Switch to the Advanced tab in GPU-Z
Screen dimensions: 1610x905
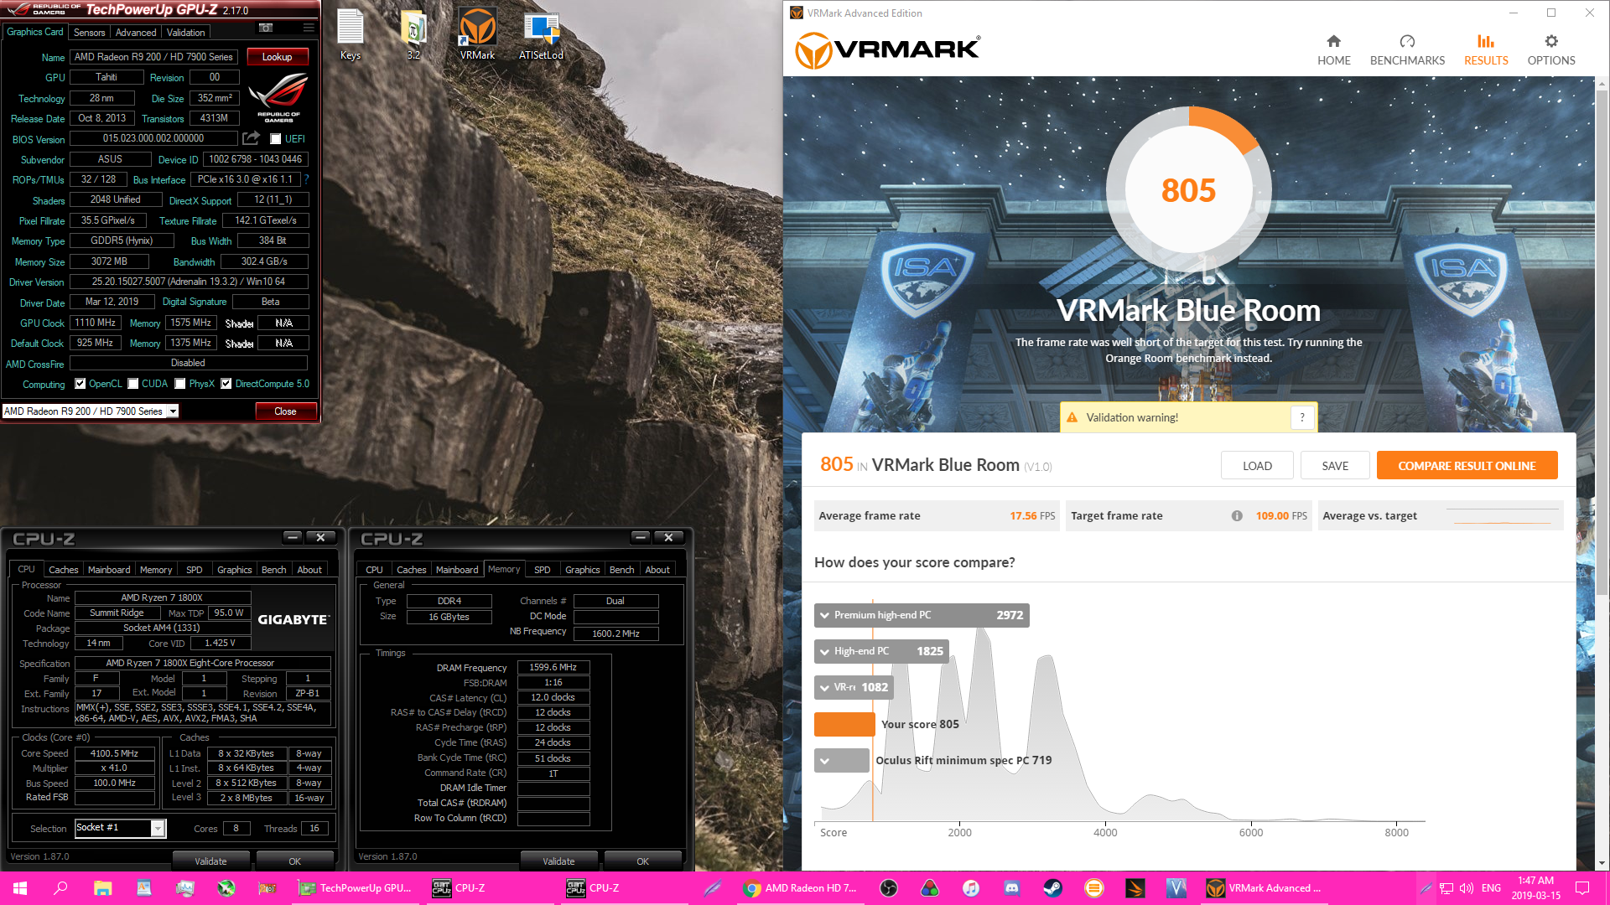[x=136, y=32]
